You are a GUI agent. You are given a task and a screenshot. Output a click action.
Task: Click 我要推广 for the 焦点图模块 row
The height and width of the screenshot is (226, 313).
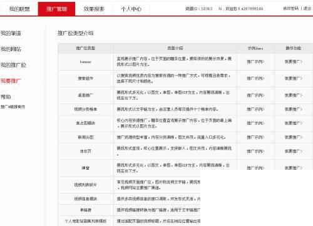[294, 123]
